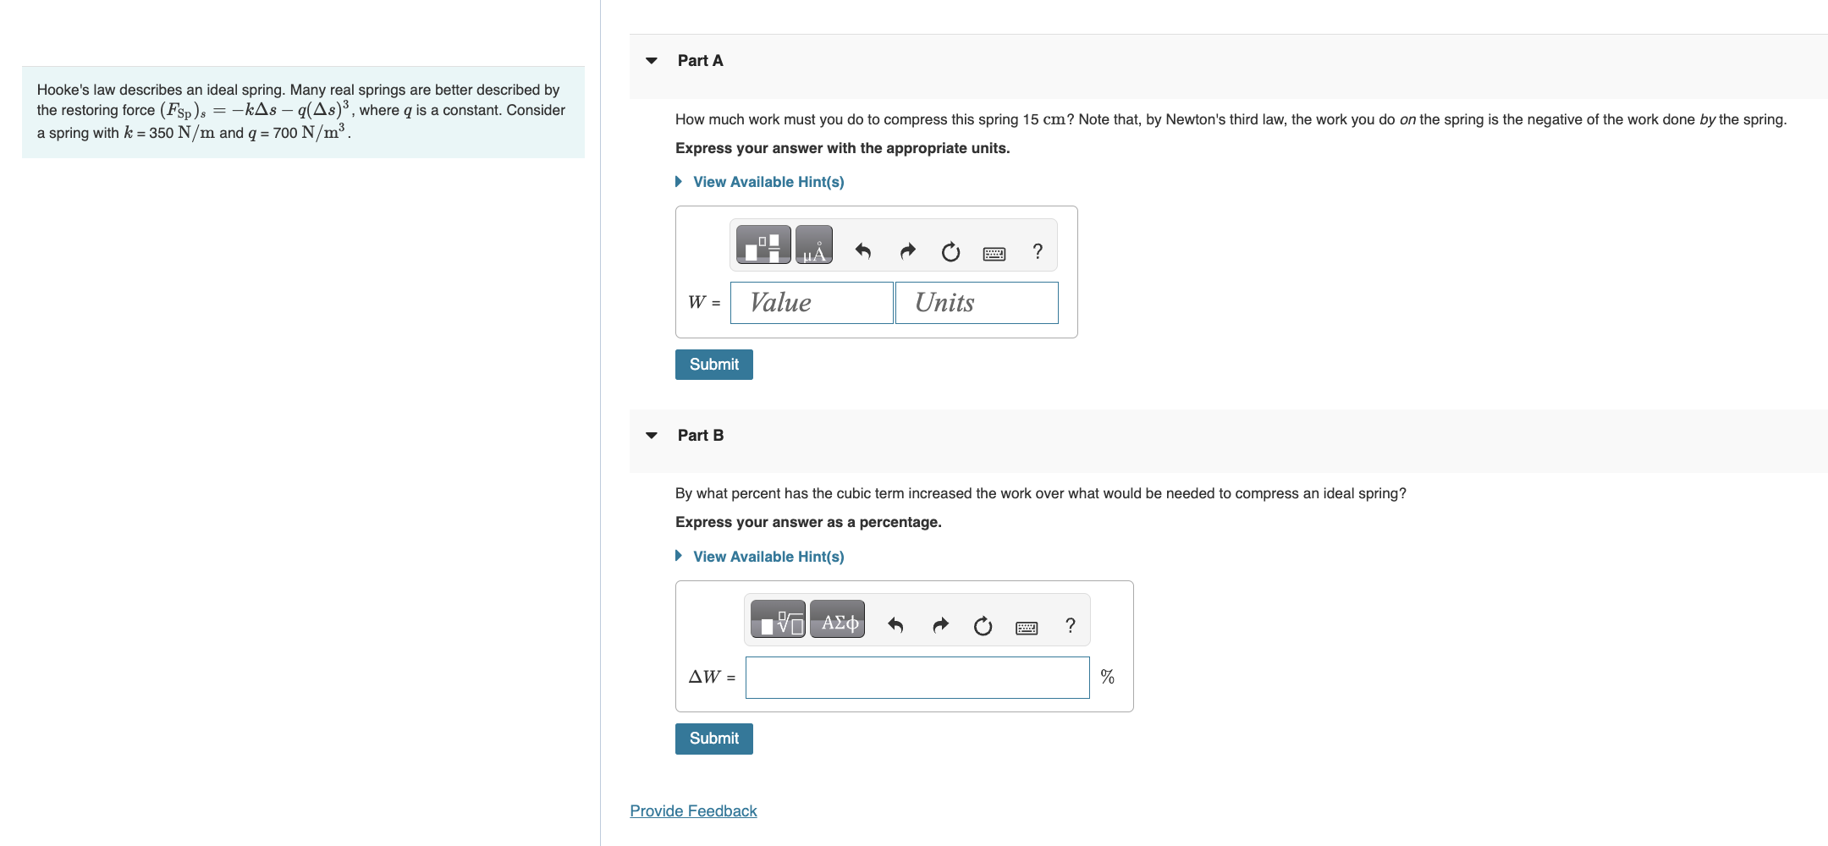Collapse the Part B section

tap(650, 434)
